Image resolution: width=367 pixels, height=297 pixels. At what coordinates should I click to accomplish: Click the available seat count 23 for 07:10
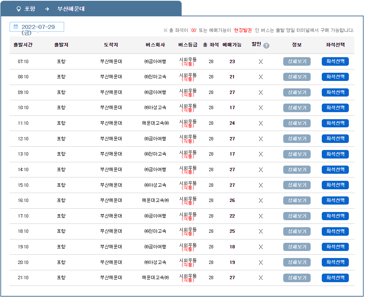tap(232, 61)
